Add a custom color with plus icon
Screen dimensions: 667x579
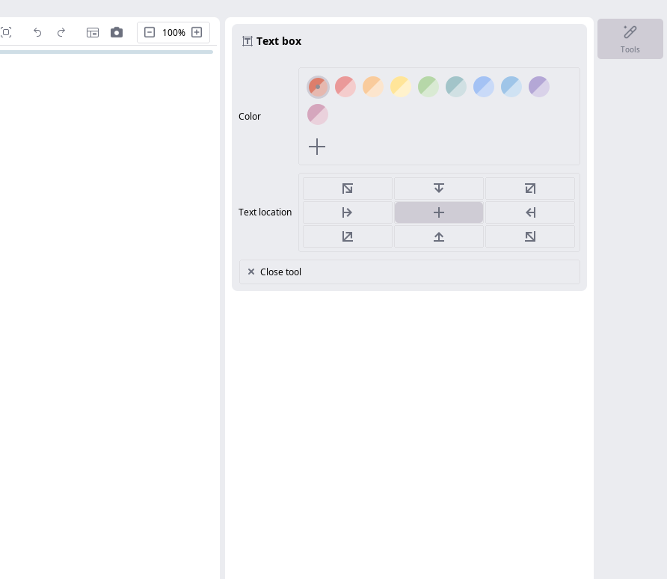pyautogui.click(x=317, y=147)
